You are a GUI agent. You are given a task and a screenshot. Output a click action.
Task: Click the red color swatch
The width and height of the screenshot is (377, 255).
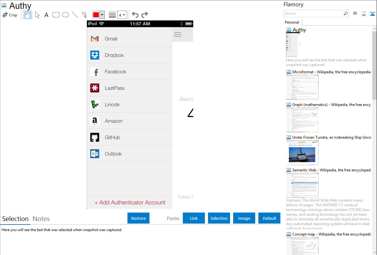click(96, 15)
